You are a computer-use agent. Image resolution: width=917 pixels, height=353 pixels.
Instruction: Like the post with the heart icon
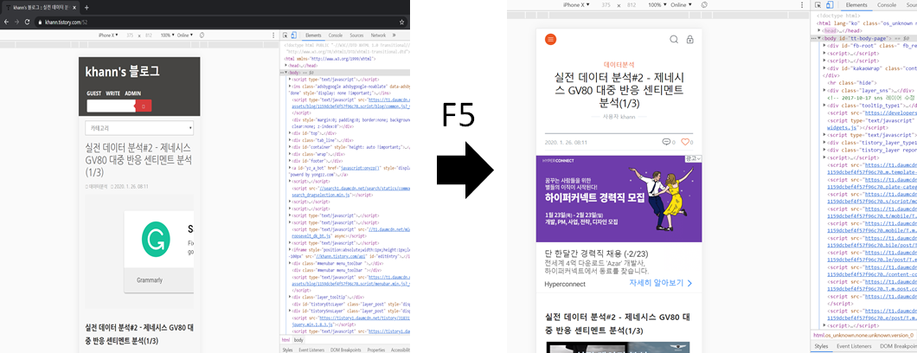tap(685, 142)
